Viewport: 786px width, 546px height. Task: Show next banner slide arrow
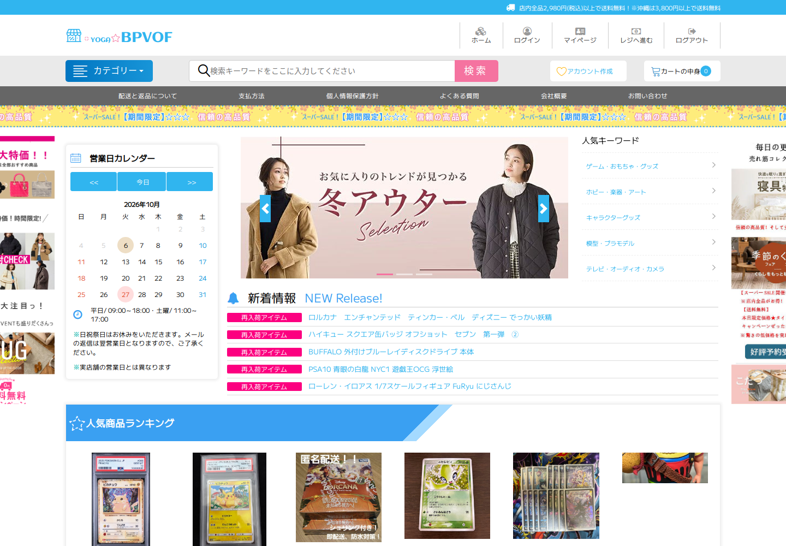click(x=544, y=209)
